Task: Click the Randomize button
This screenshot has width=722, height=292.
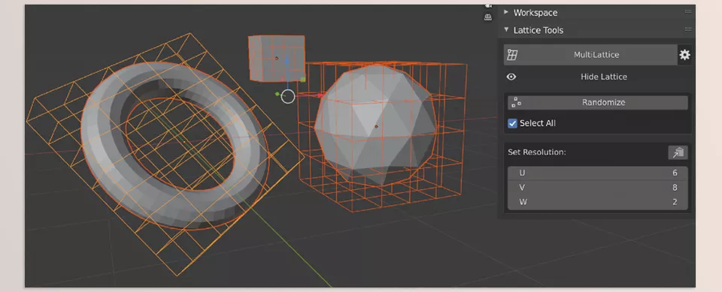Action: click(598, 103)
